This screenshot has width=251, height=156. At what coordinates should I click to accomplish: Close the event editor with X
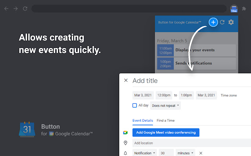[126, 80]
